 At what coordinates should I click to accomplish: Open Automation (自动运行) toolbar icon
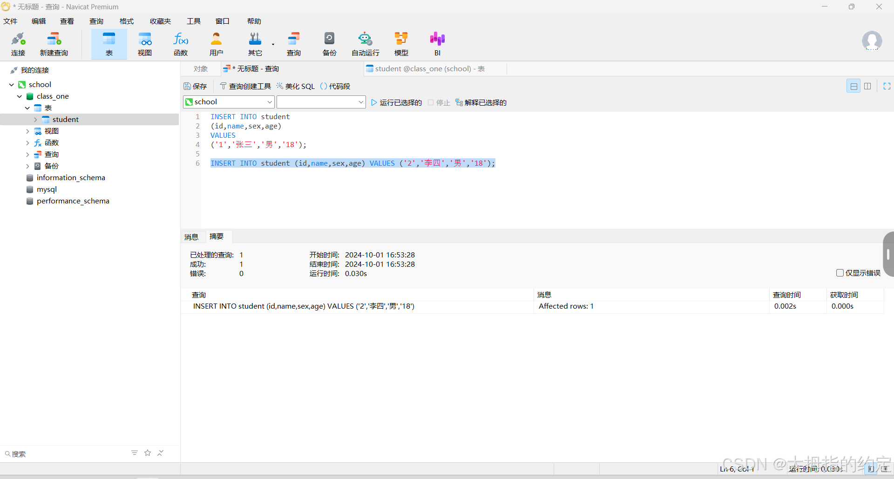(x=365, y=44)
